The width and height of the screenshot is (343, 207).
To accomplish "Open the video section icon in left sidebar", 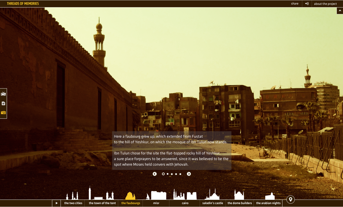I will (x=3, y=94).
